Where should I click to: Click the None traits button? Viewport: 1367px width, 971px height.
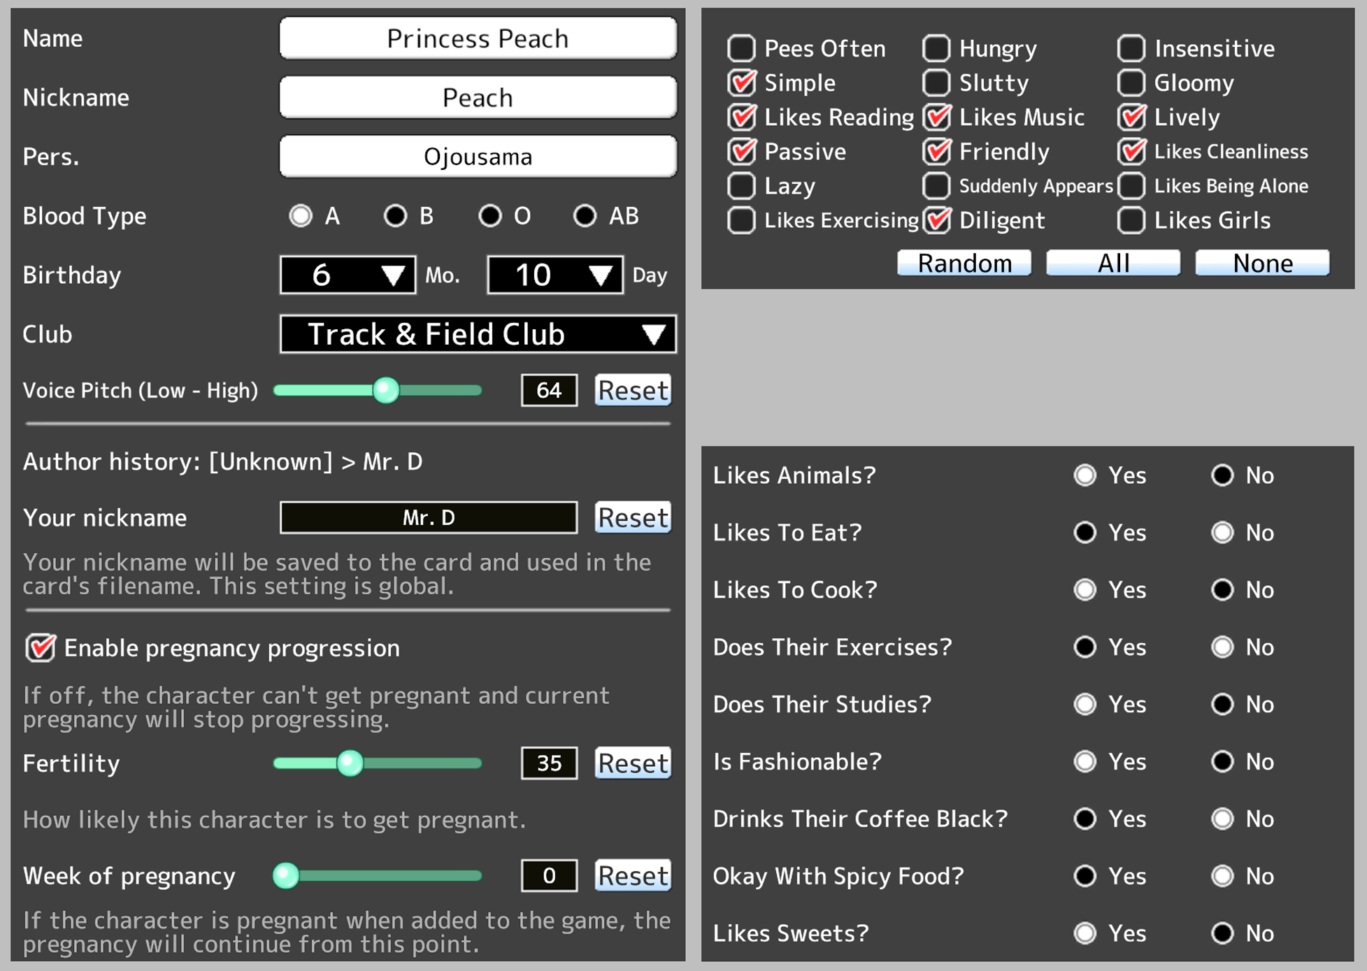(1262, 263)
